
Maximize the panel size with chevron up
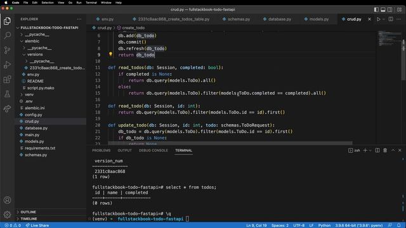click(393, 150)
